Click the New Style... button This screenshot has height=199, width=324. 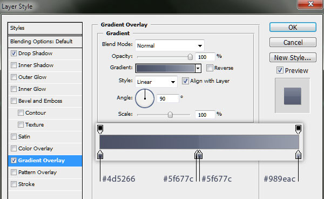pyautogui.click(x=293, y=57)
